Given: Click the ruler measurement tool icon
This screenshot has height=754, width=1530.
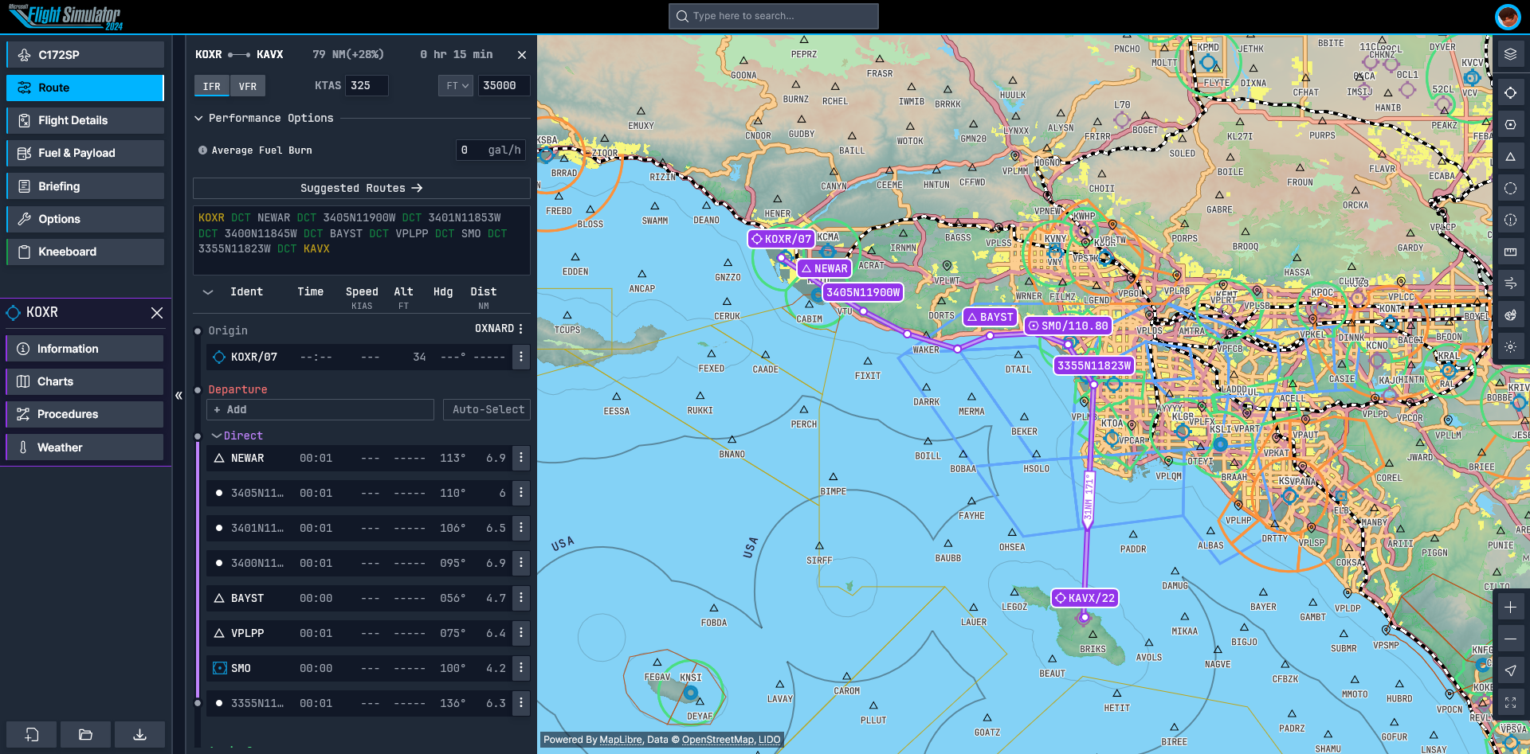Looking at the screenshot, I should (1510, 252).
